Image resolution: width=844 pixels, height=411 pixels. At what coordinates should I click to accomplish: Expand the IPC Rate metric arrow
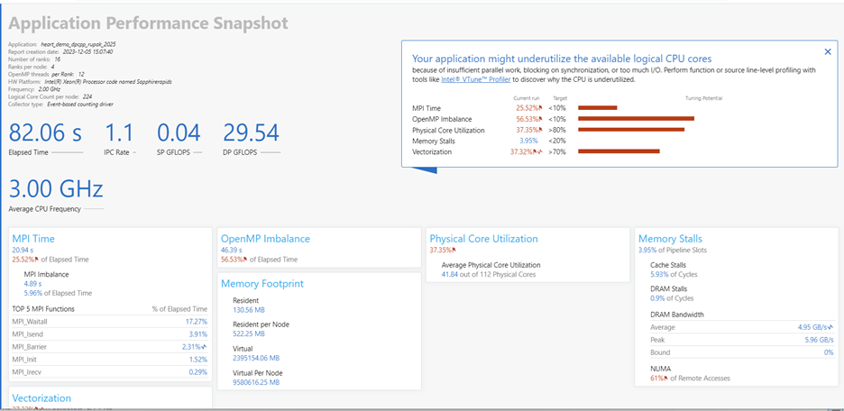[x=136, y=152]
